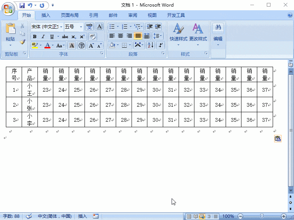Open the Phonetic Guide (拼音指南) tool
This screenshot has width=294, height=220.
click(89, 27)
